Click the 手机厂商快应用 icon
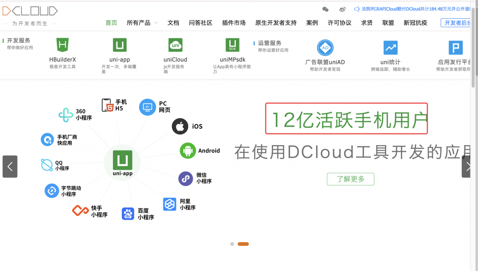 tap(47, 139)
